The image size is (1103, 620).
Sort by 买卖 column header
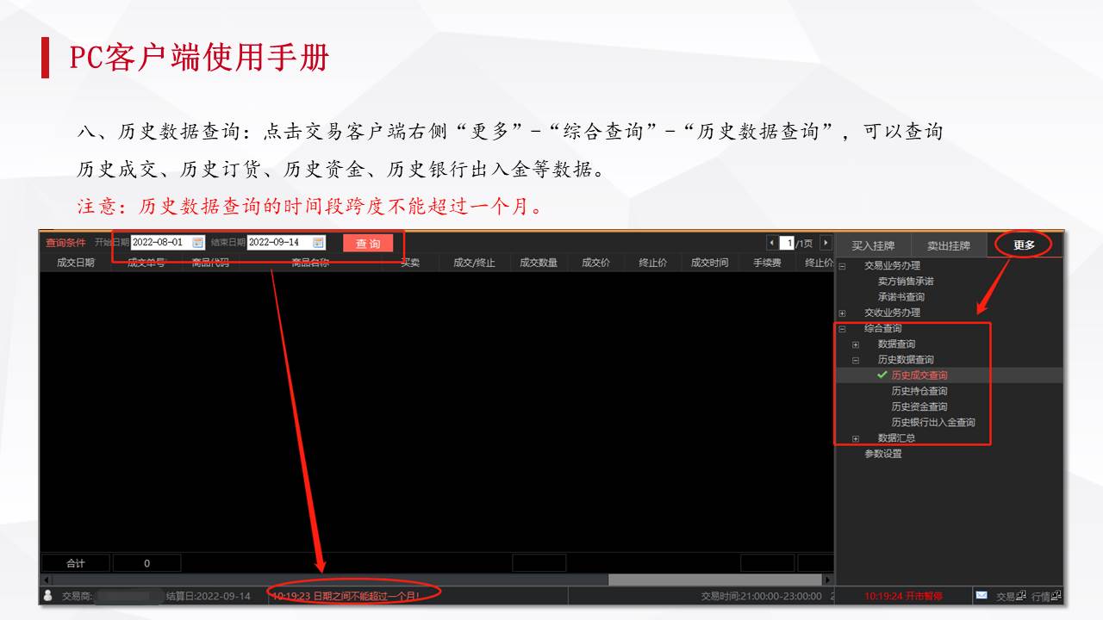pyautogui.click(x=410, y=263)
